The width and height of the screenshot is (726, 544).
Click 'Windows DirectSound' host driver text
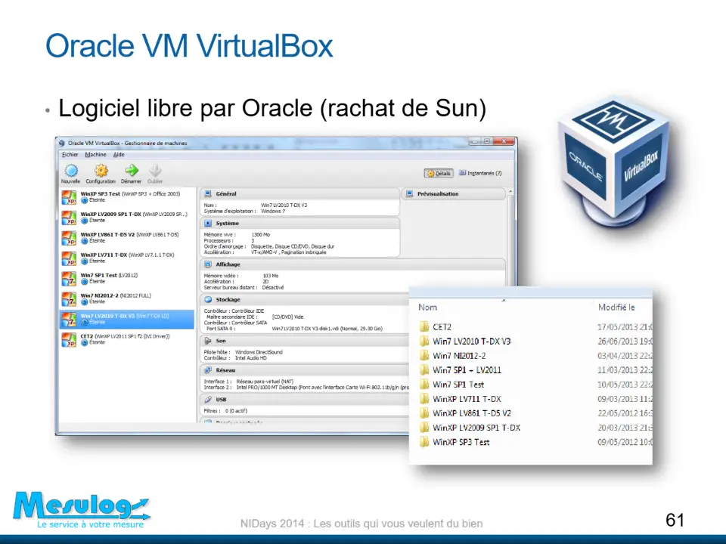point(259,352)
